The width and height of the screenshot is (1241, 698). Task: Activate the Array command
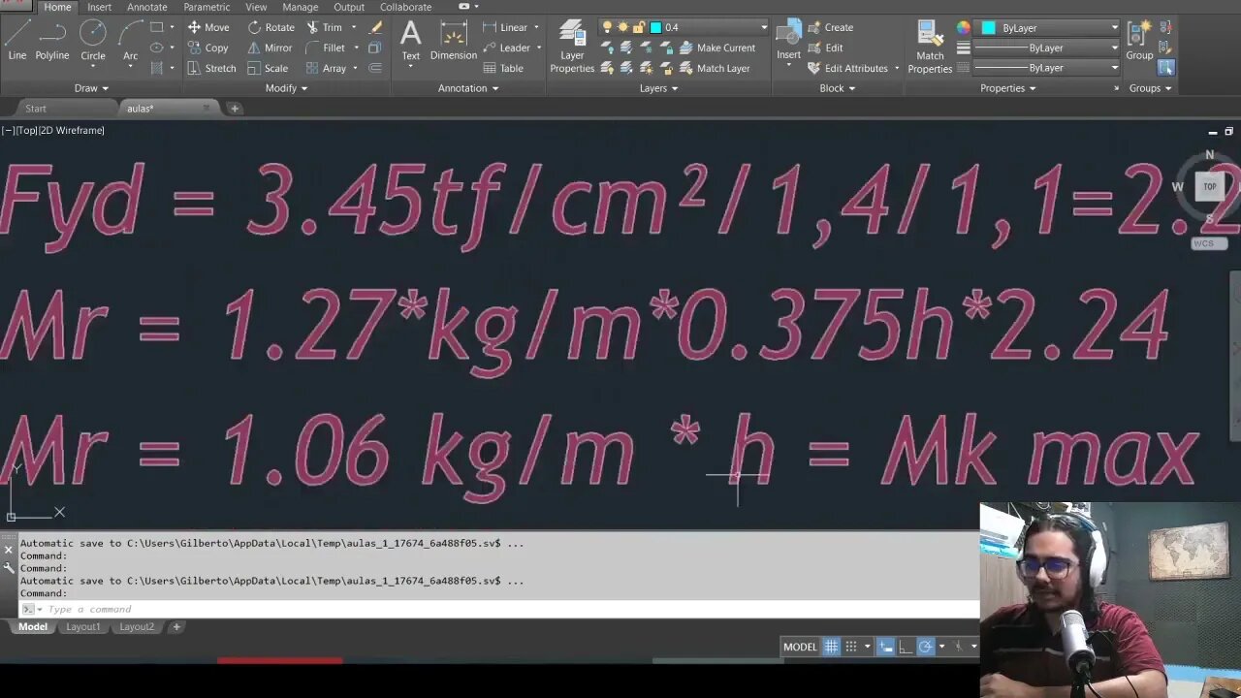pyautogui.click(x=327, y=68)
